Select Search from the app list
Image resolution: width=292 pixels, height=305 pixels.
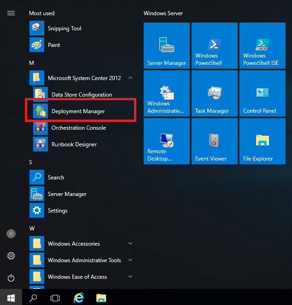pyautogui.click(x=56, y=178)
